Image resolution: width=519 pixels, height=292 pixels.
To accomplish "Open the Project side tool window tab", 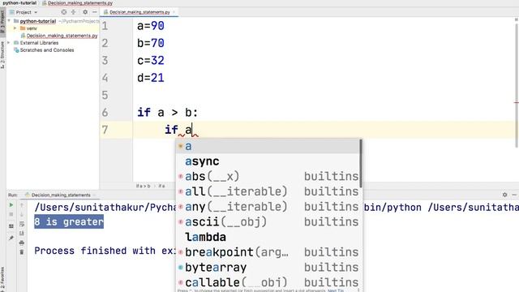I will (2, 22).
